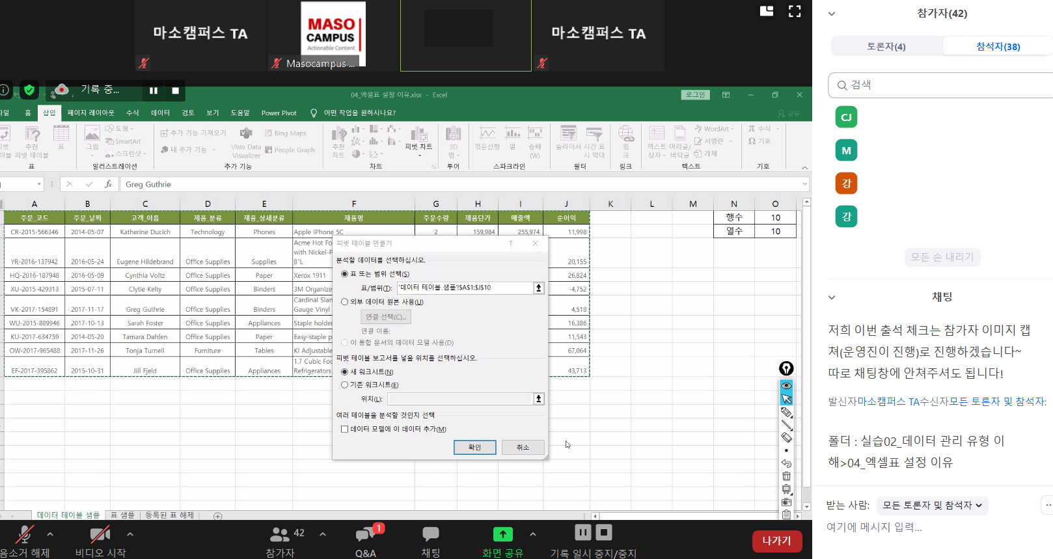Choose the existing worksheet radio option
Screen dimensions: 1053x559
click(x=345, y=385)
